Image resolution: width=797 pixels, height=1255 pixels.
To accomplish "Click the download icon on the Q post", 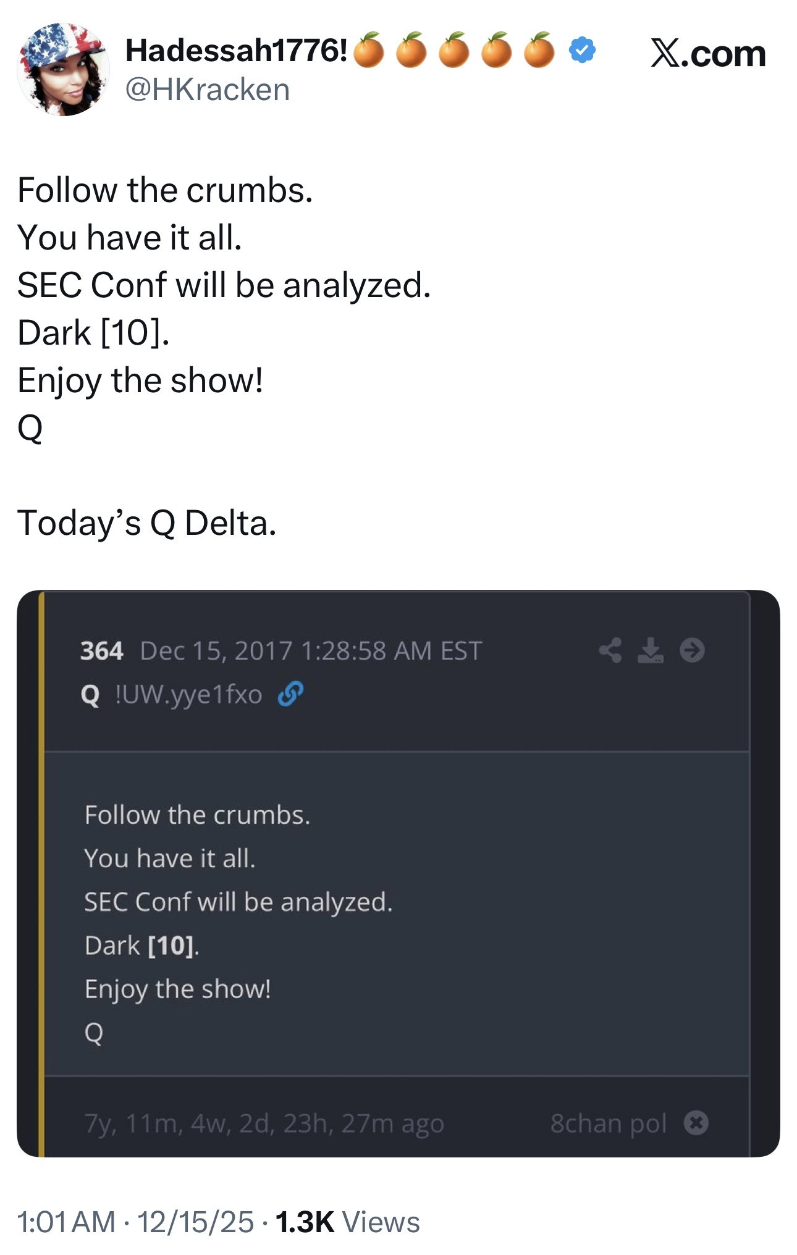I will 650,650.
